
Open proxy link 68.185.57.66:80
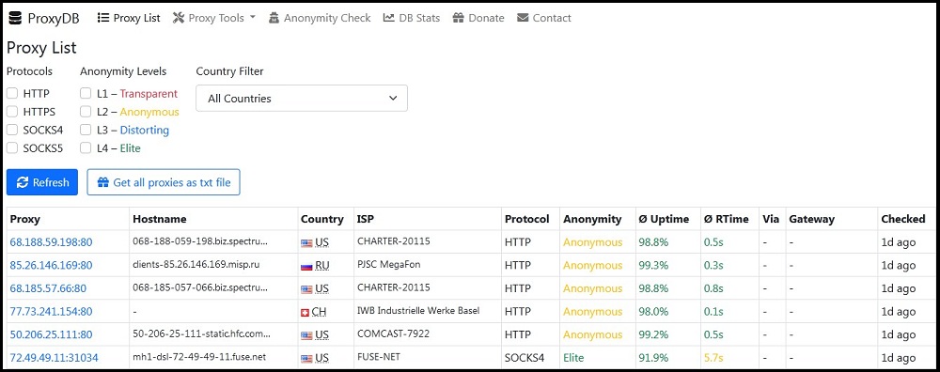48,288
